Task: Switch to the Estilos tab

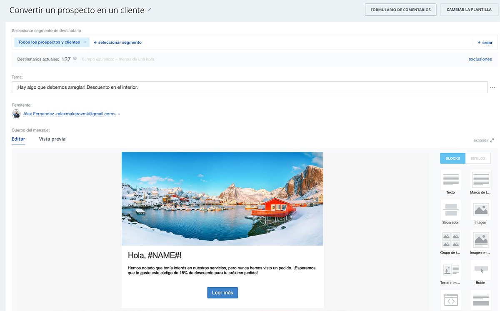Action: point(478,158)
